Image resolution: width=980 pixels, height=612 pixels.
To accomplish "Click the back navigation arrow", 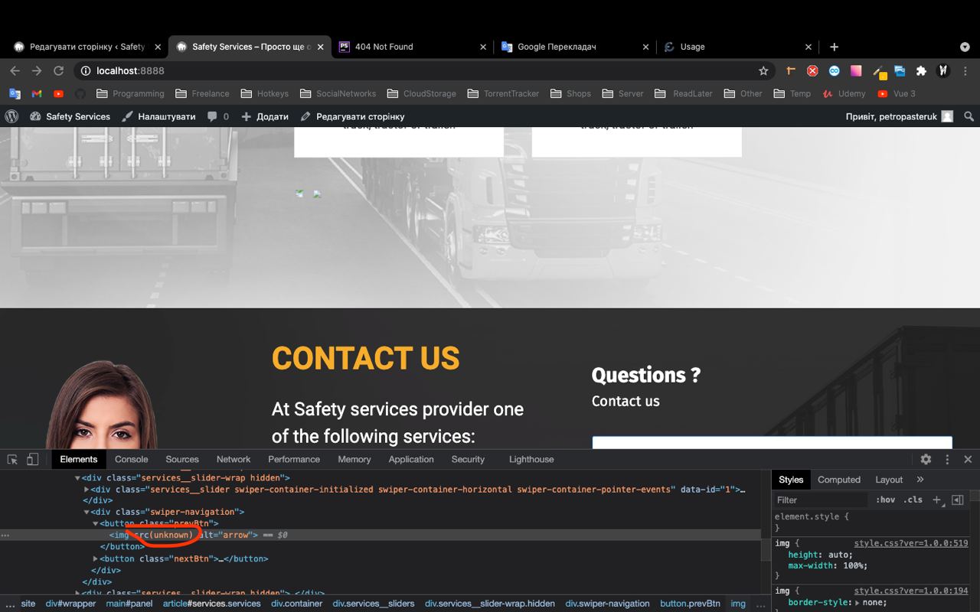I will [x=15, y=70].
